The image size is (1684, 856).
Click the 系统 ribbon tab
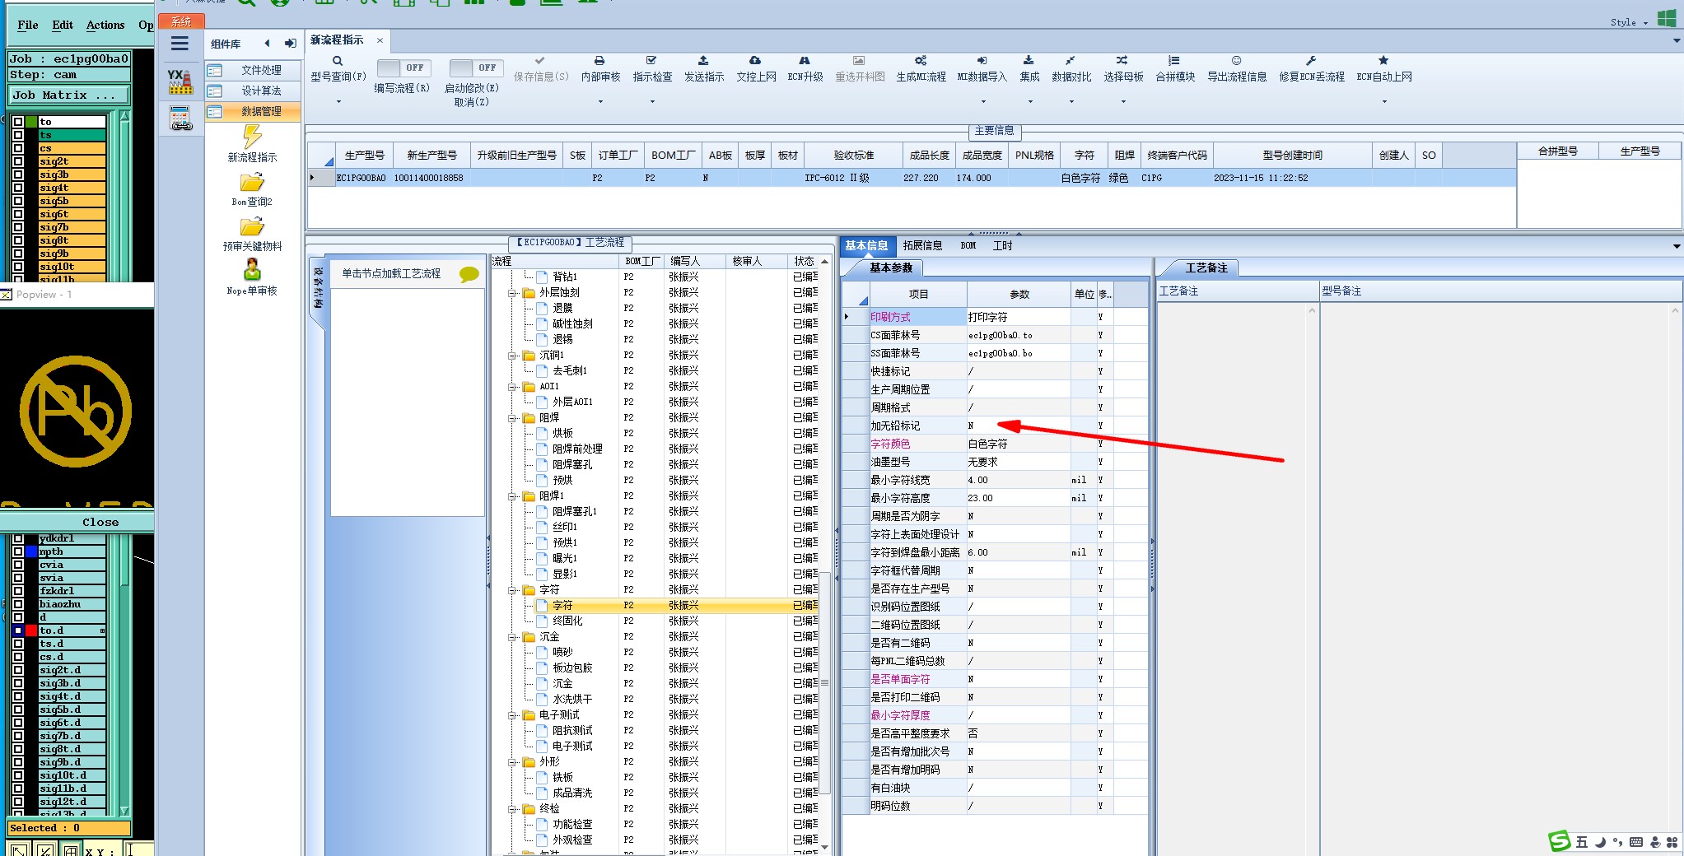[x=181, y=21]
